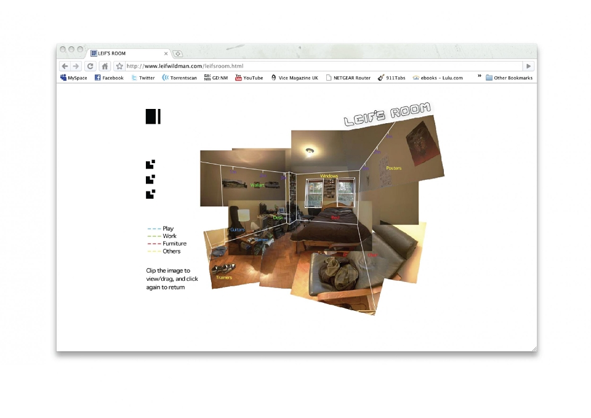Screen dimensions: 591x418
Task: Open the new tab button
Action: 178,54
